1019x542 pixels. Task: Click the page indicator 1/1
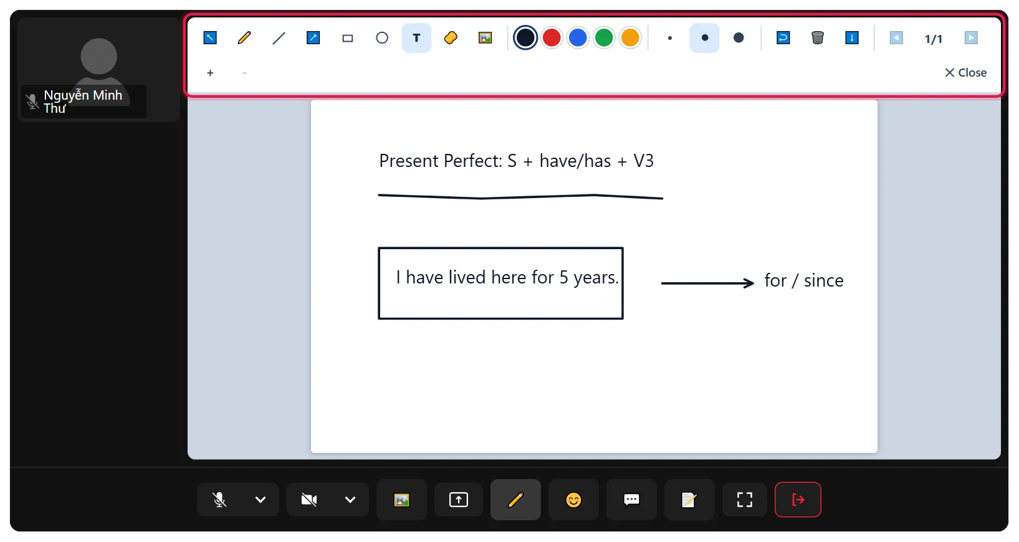point(934,39)
